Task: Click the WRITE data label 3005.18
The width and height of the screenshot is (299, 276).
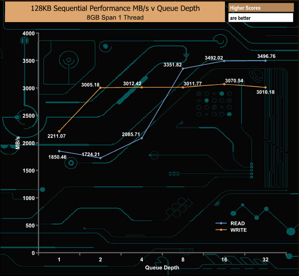Action: [x=90, y=85]
